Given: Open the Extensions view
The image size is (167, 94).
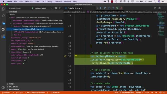Looking at the screenshot, I should pos(3,36).
